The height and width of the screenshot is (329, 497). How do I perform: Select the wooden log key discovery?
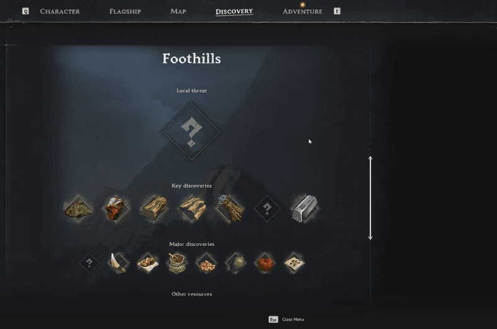tap(153, 209)
